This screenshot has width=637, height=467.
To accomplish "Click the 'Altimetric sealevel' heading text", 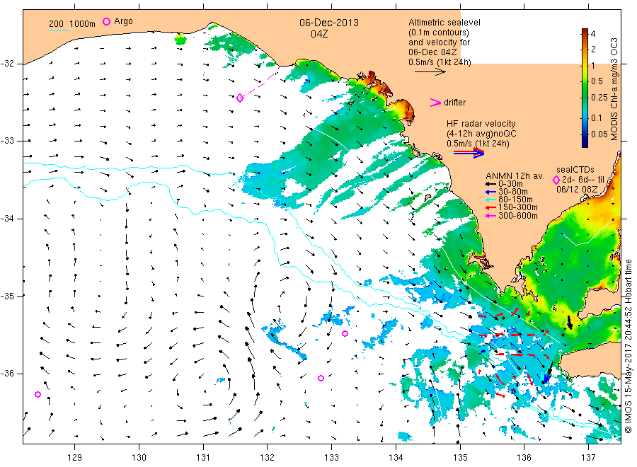I will [x=444, y=23].
